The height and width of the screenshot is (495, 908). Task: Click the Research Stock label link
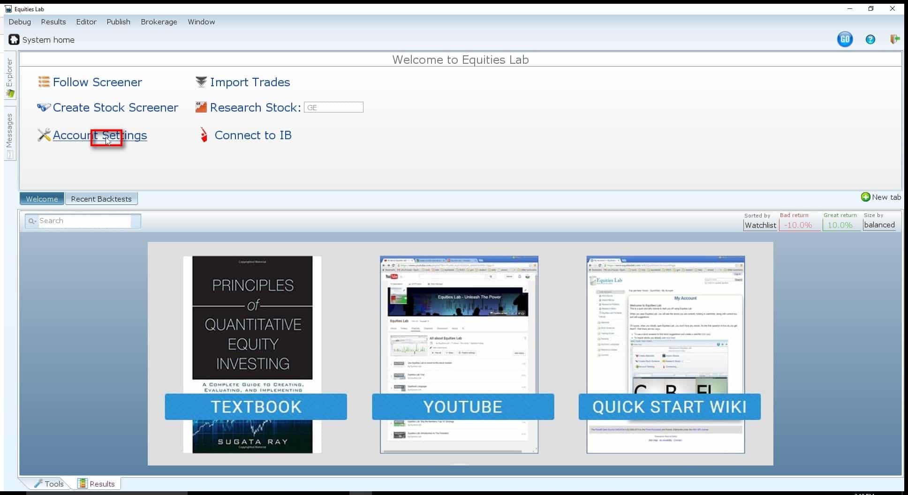tap(255, 107)
